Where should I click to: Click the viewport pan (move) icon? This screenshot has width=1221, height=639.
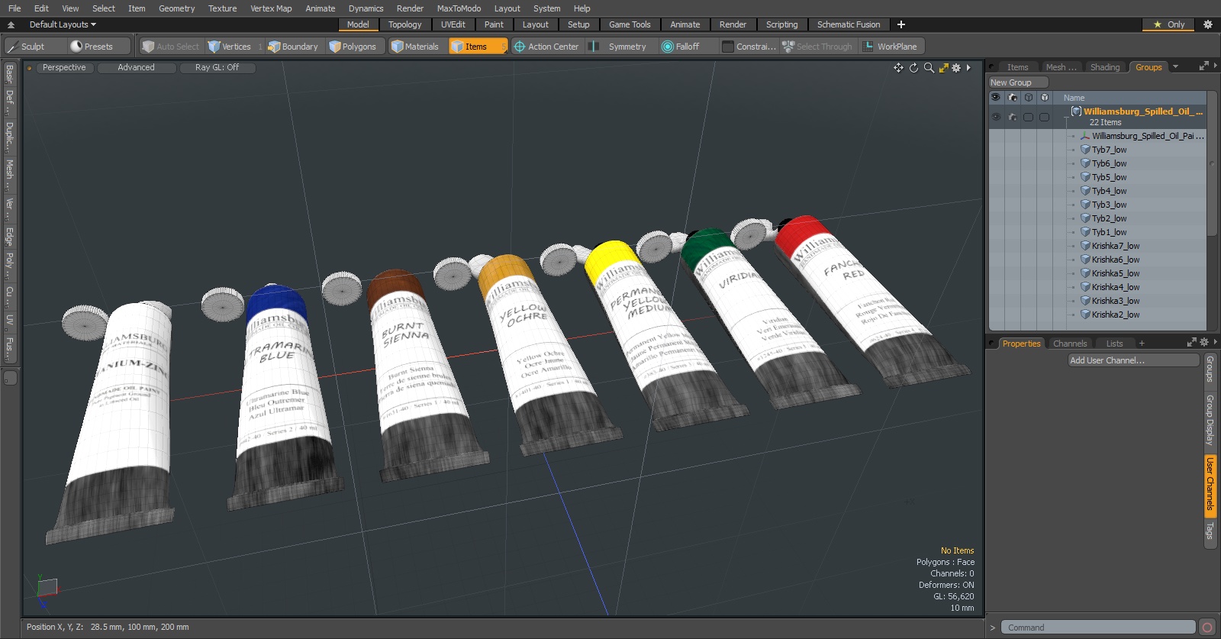898,68
